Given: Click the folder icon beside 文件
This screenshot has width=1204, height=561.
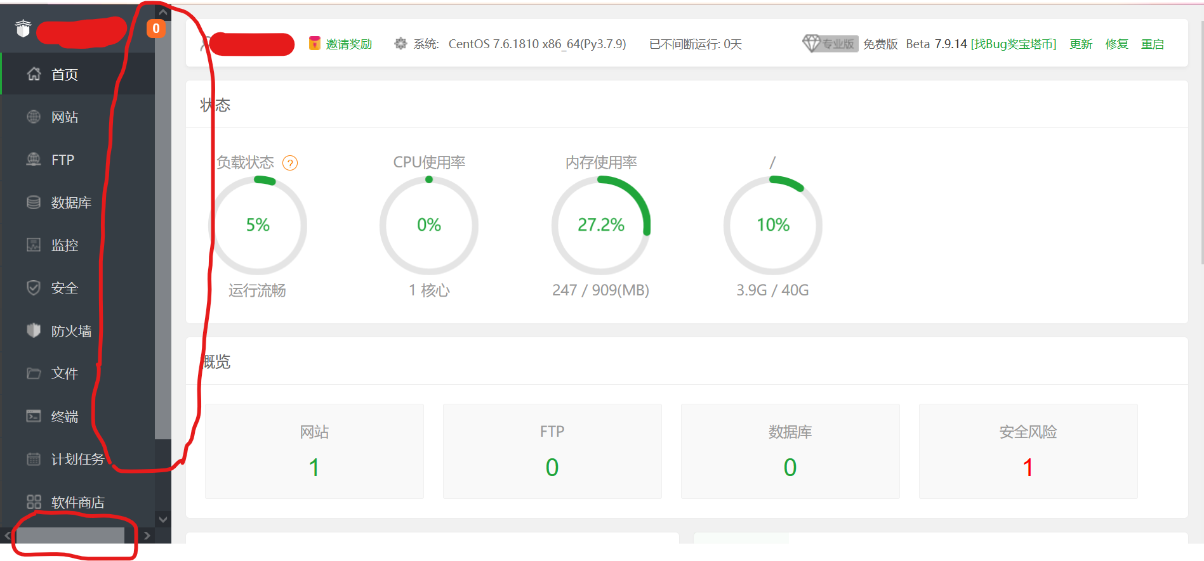Looking at the screenshot, I should point(34,373).
